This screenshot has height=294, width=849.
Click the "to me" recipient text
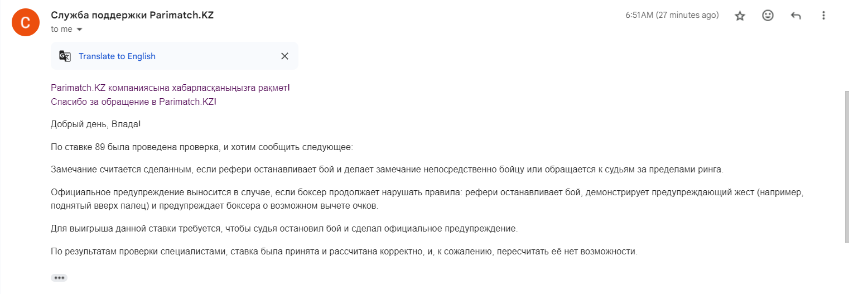[61, 29]
